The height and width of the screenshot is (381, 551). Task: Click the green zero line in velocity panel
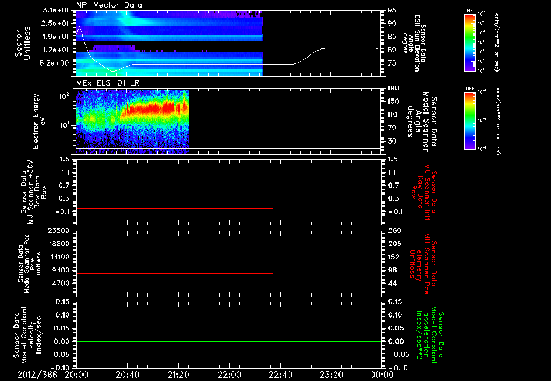[228, 341]
